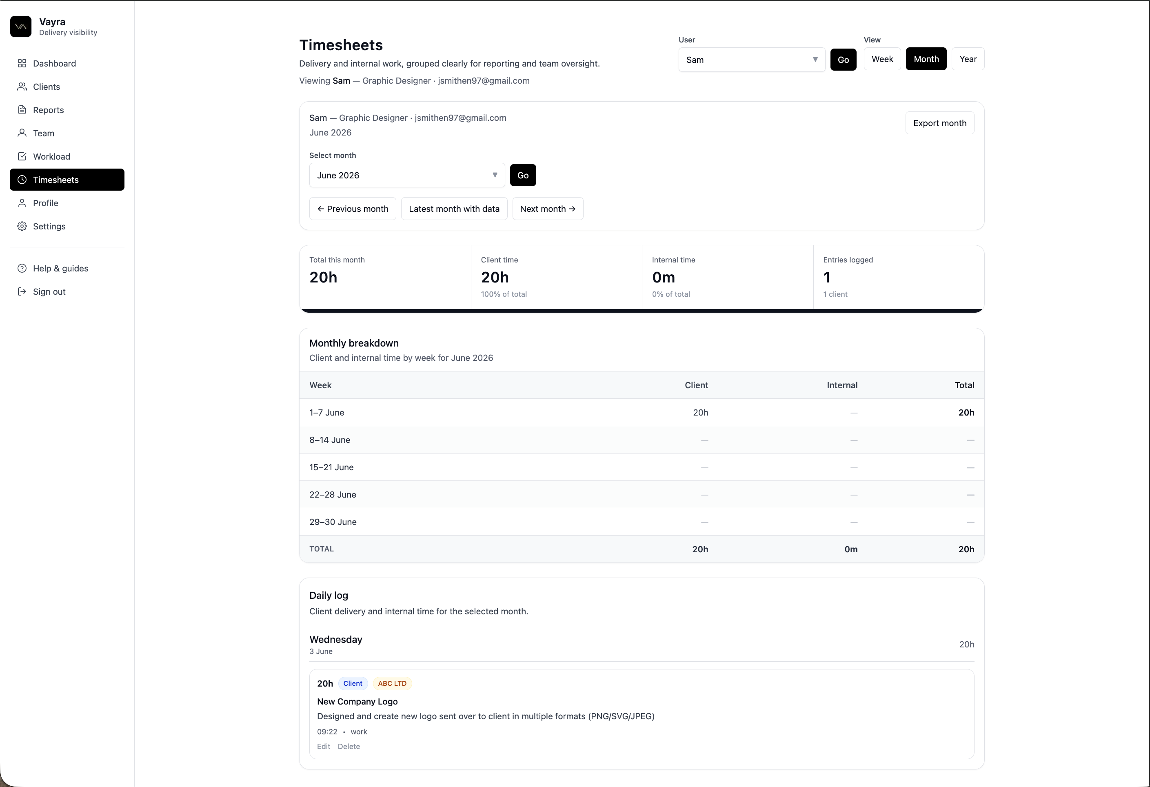Click the 1–7 June week row
Image resolution: width=1150 pixels, height=787 pixels.
[x=641, y=412]
